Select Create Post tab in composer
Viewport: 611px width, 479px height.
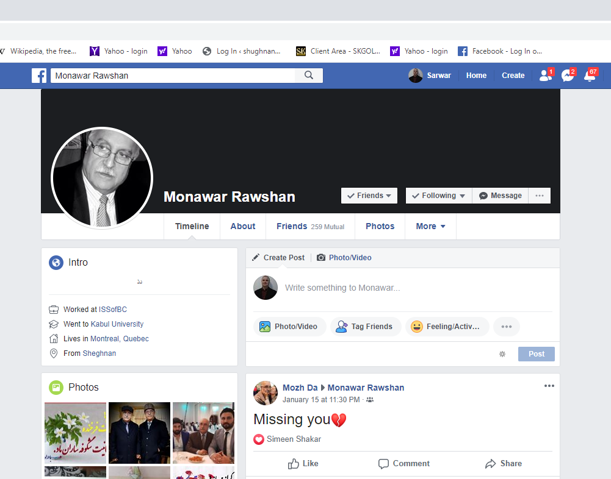coord(278,258)
